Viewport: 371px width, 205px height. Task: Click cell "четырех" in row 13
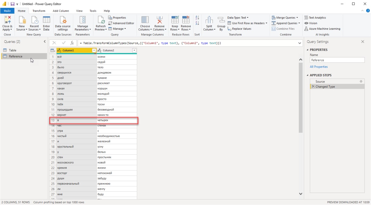117,120
